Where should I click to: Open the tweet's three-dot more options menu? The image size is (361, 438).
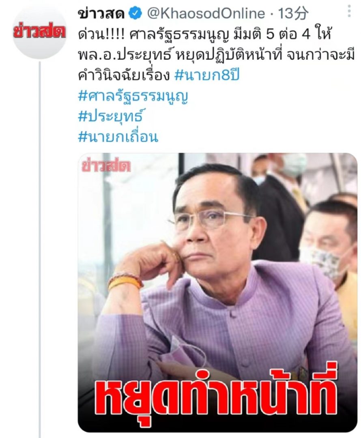tap(349, 11)
